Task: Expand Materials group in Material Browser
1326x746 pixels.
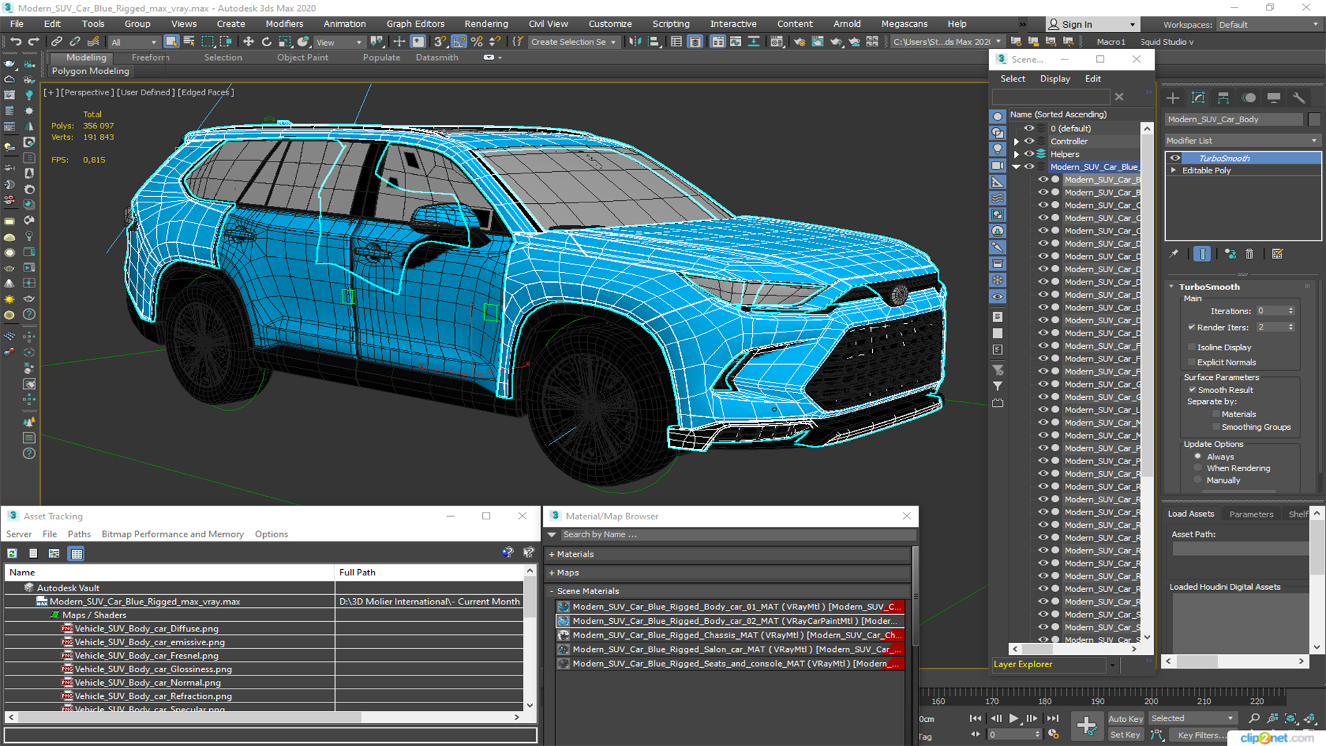Action: 552,554
